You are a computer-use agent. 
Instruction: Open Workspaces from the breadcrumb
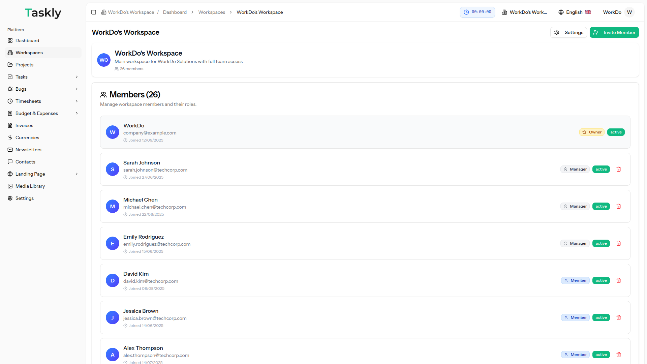coord(212,12)
